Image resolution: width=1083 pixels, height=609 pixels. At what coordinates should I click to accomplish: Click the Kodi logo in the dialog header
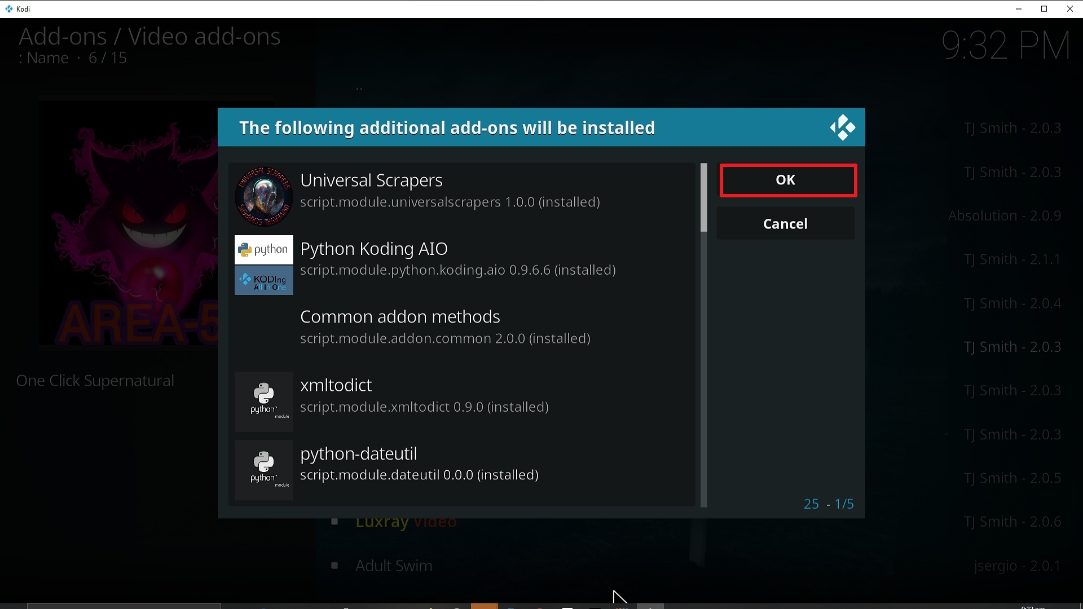tap(843, 128)
